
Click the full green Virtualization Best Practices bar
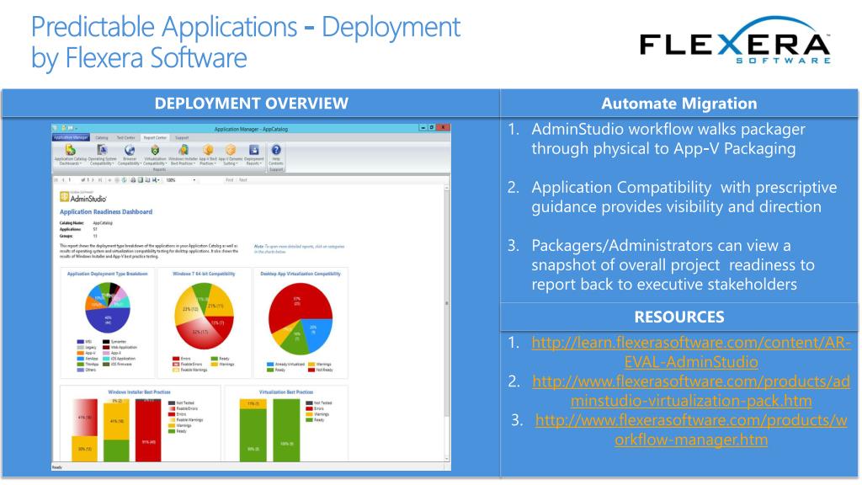286,430
